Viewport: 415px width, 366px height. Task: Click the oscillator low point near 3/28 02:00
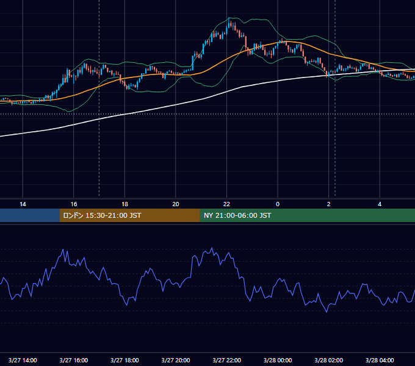coord(327,312)
